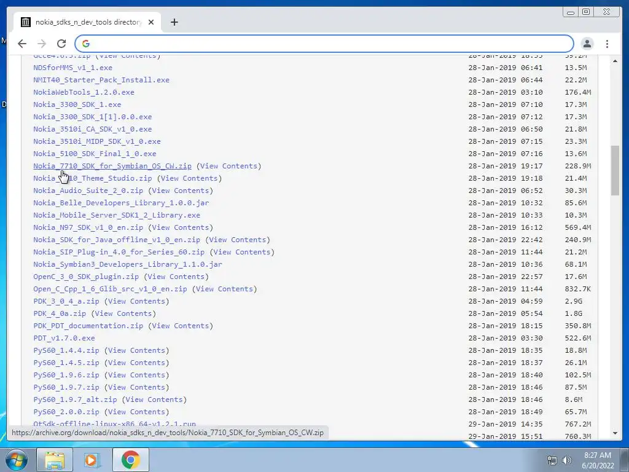View Contents of Nokia_Audio_Suite_2_0.zip
The height and width of the screenshot is (472, 629).
pyautogui.click(x=181, y=191)
